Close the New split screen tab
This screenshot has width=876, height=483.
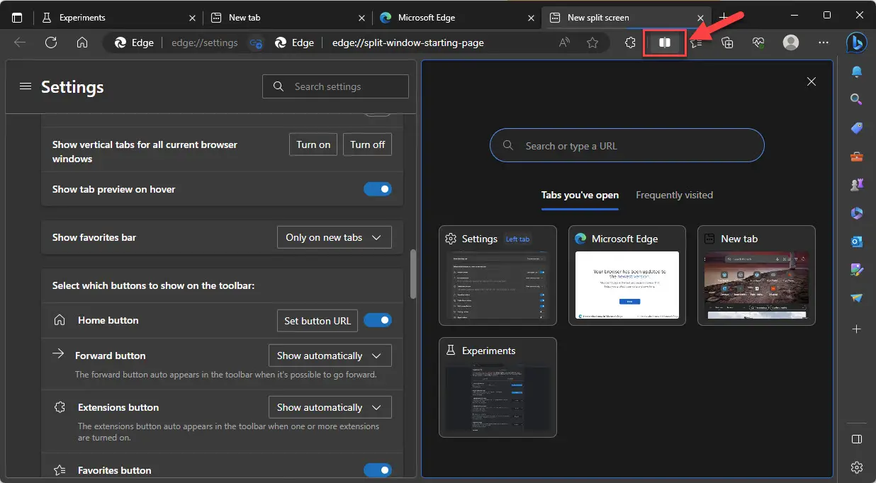pos(701,18)
